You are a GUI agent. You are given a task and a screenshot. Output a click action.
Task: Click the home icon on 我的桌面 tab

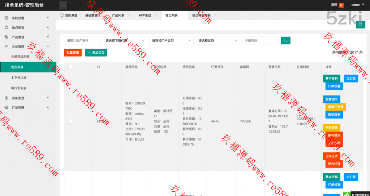click(62, 15)
